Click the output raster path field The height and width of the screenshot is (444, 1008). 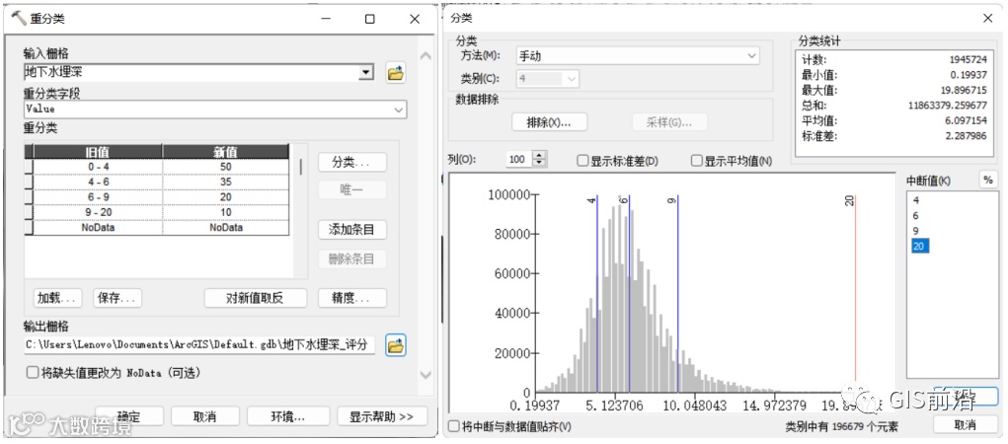pyautogui.click(x=199, y=344)
